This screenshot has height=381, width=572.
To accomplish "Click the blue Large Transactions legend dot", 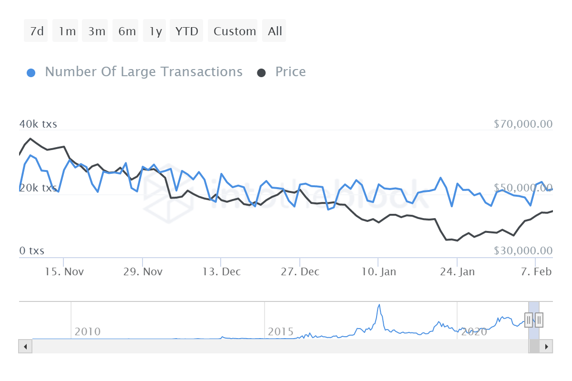I will (31, 73).
